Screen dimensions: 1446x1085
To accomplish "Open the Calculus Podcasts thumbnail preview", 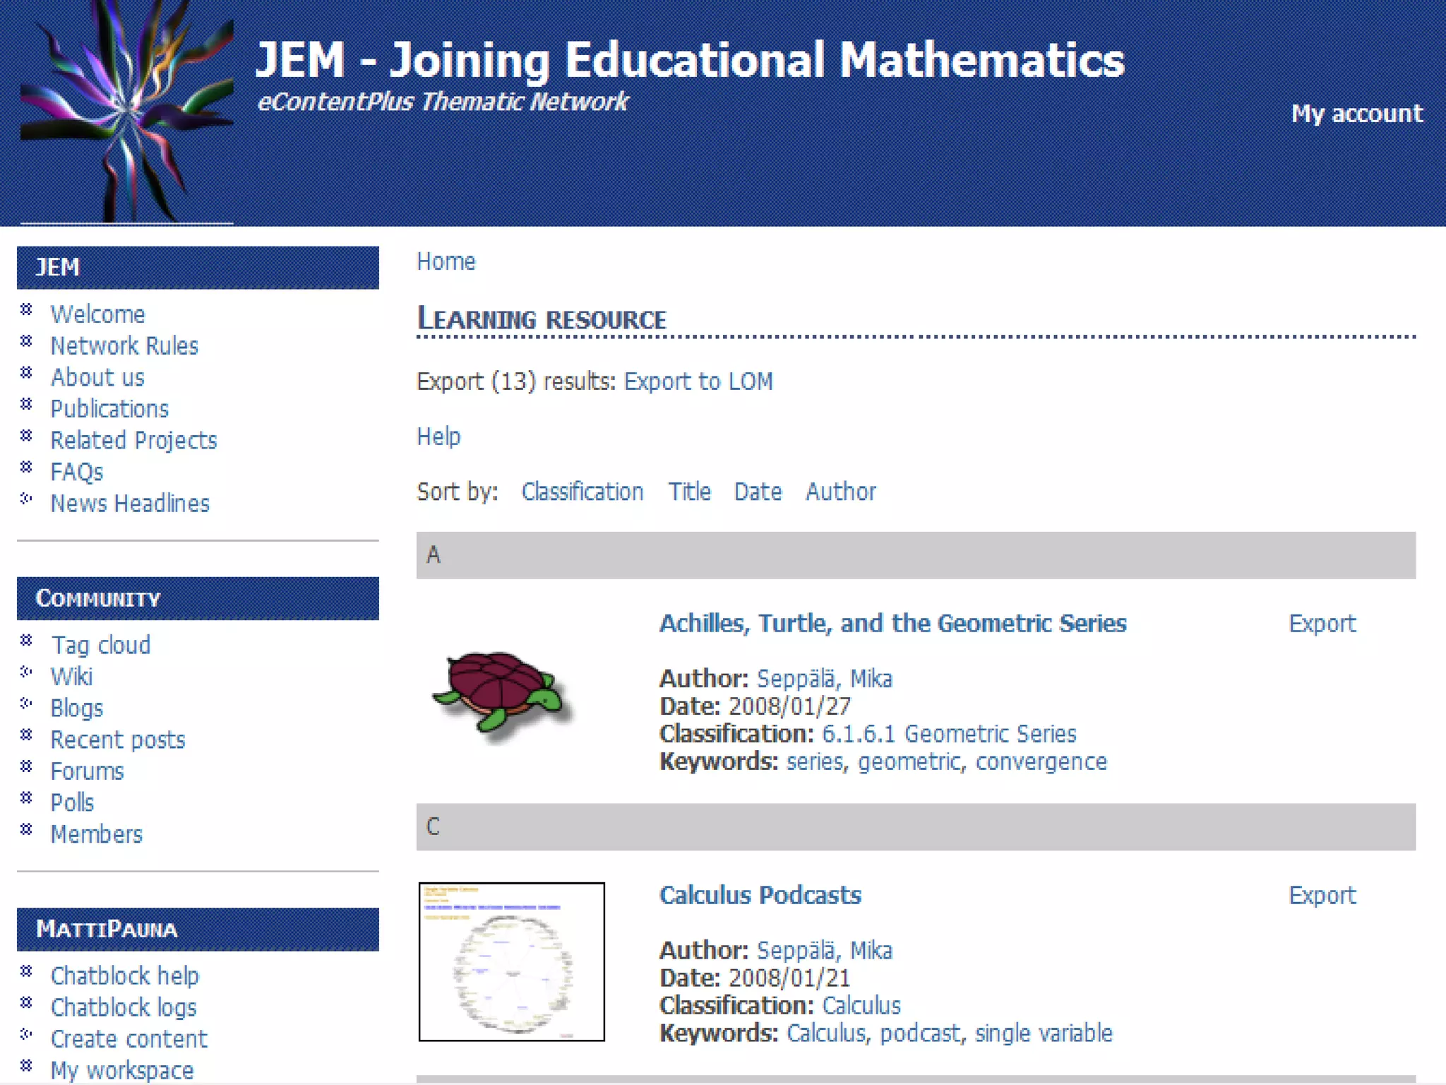I will point(511,961).
